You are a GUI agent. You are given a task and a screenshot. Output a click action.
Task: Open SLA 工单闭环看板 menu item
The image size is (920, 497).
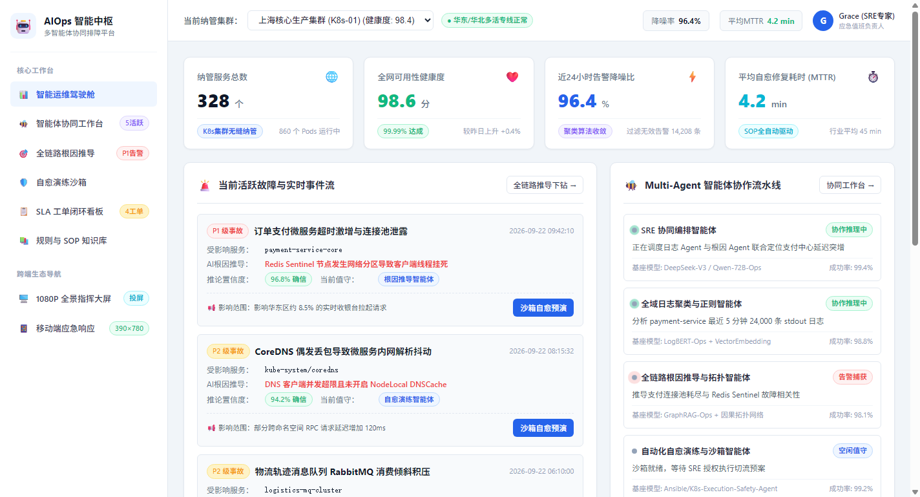click(x=83, y=211)
